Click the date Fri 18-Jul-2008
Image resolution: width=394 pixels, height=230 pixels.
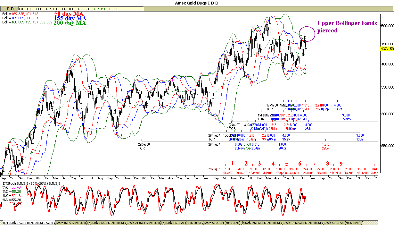coord(31,9)
